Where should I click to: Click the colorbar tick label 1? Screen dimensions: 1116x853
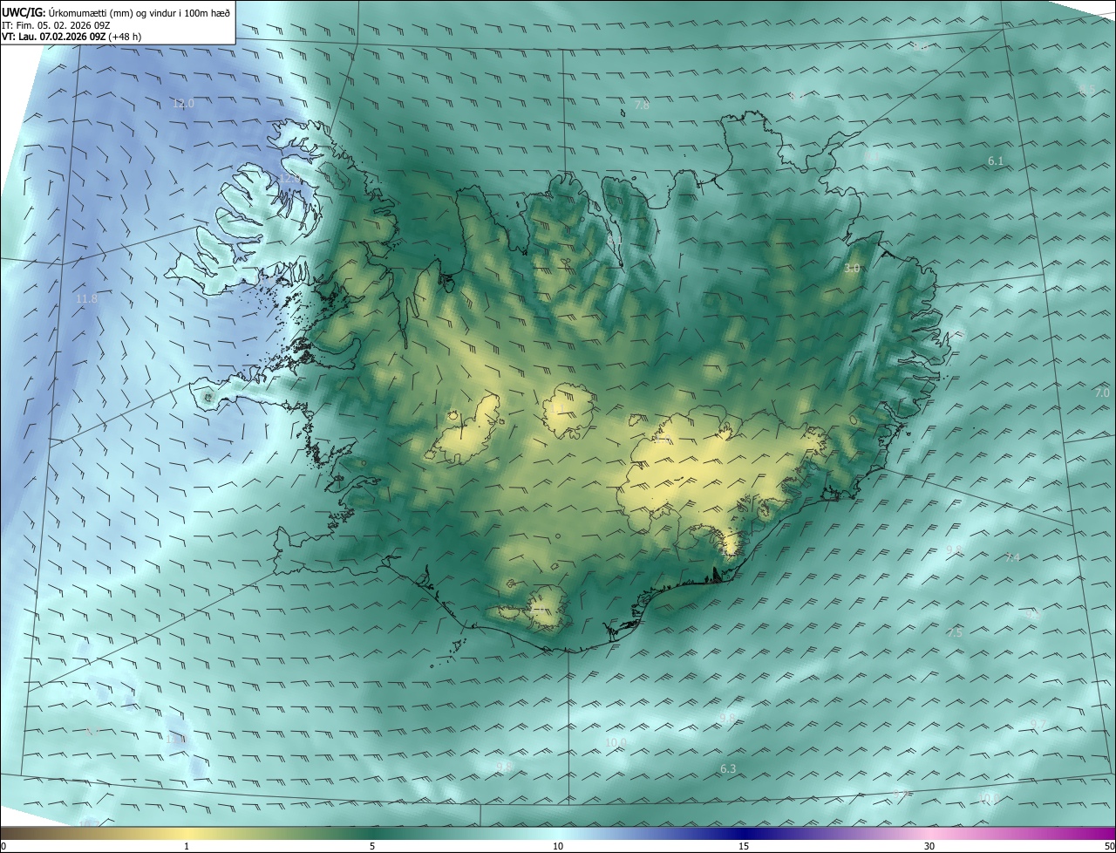(187, 847)
